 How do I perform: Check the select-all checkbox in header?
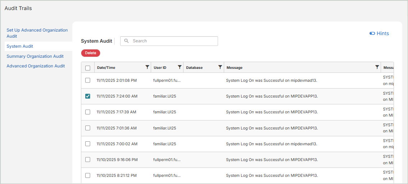coord(88,68)
